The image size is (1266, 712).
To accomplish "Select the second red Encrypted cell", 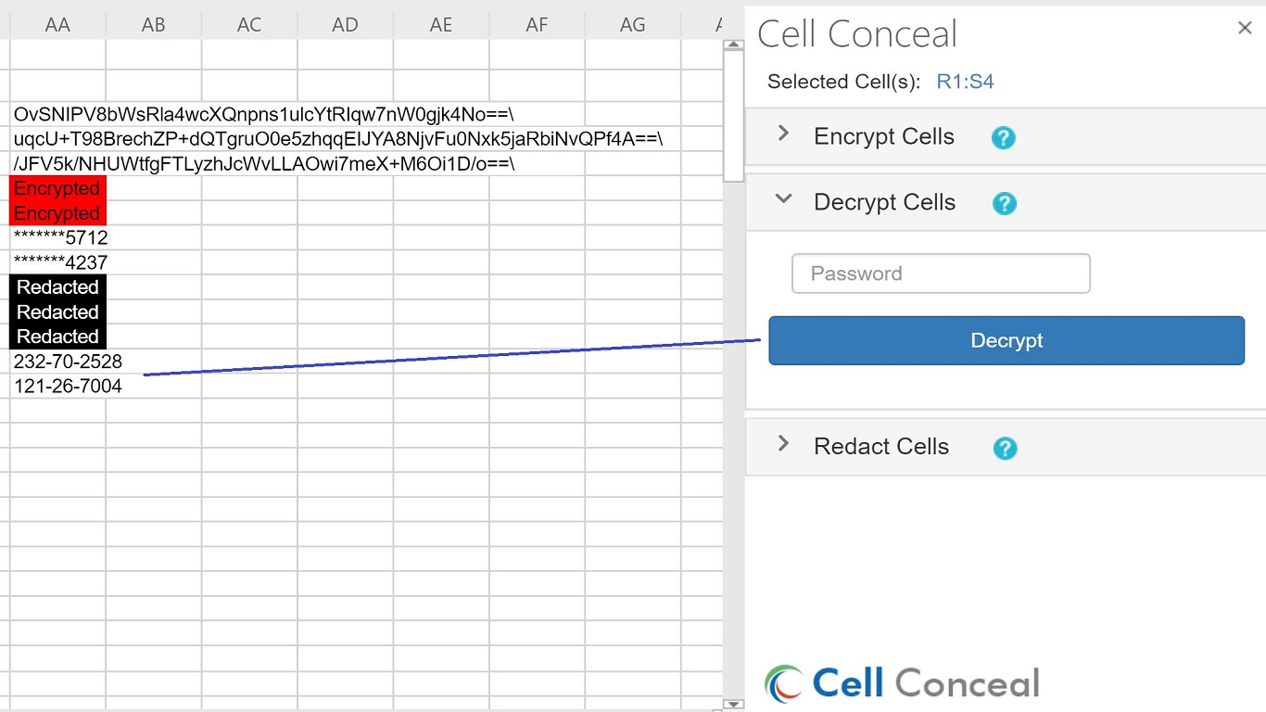I will 57,213.
